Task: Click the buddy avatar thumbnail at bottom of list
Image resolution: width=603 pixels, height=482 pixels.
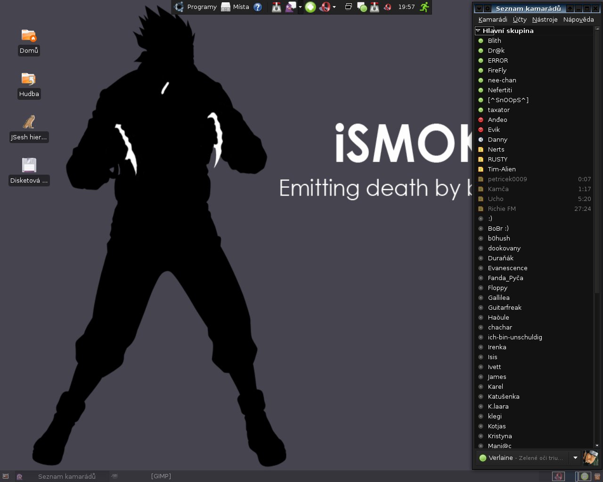Action: tap(591, 458)
